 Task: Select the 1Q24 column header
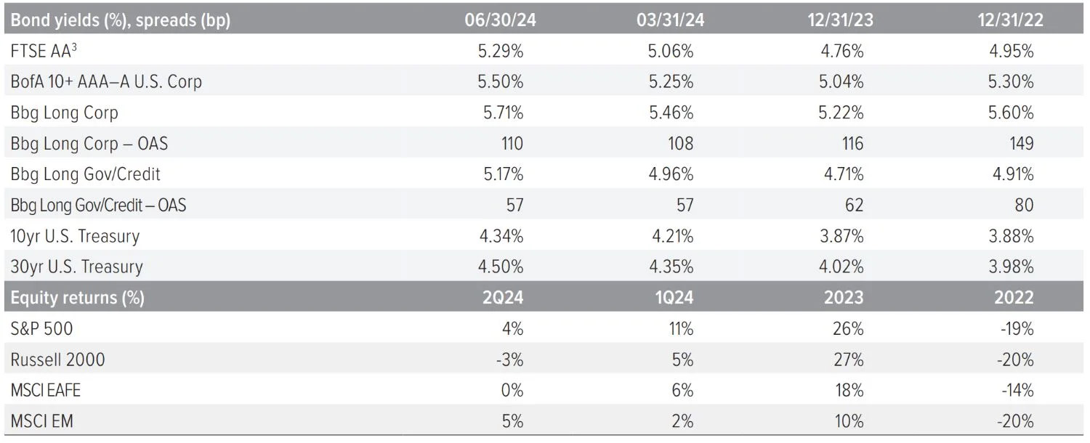(674, 298)
